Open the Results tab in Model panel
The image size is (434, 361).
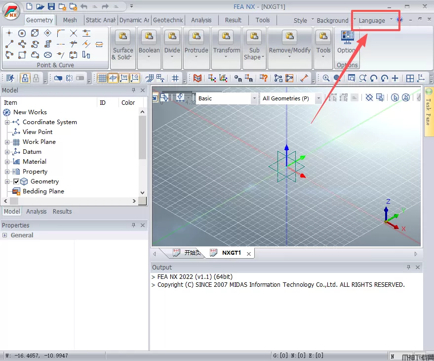tap(62, 212)
